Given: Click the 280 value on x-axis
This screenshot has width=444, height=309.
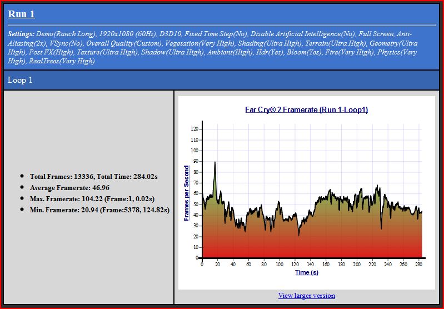Looking at the screenshot, I should (418, 264).
